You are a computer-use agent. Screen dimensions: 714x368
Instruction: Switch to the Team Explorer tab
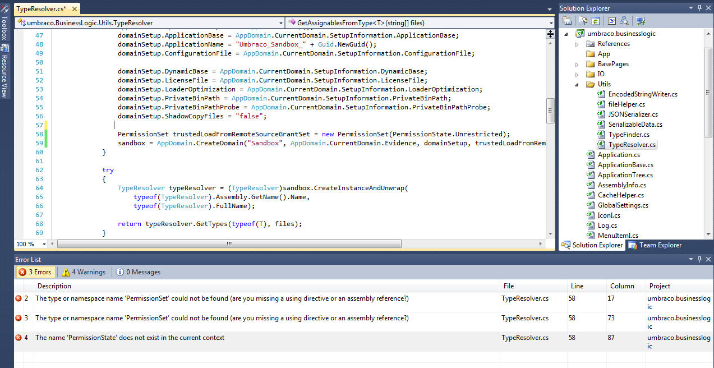pyautogui.click(x=655, y=245)
